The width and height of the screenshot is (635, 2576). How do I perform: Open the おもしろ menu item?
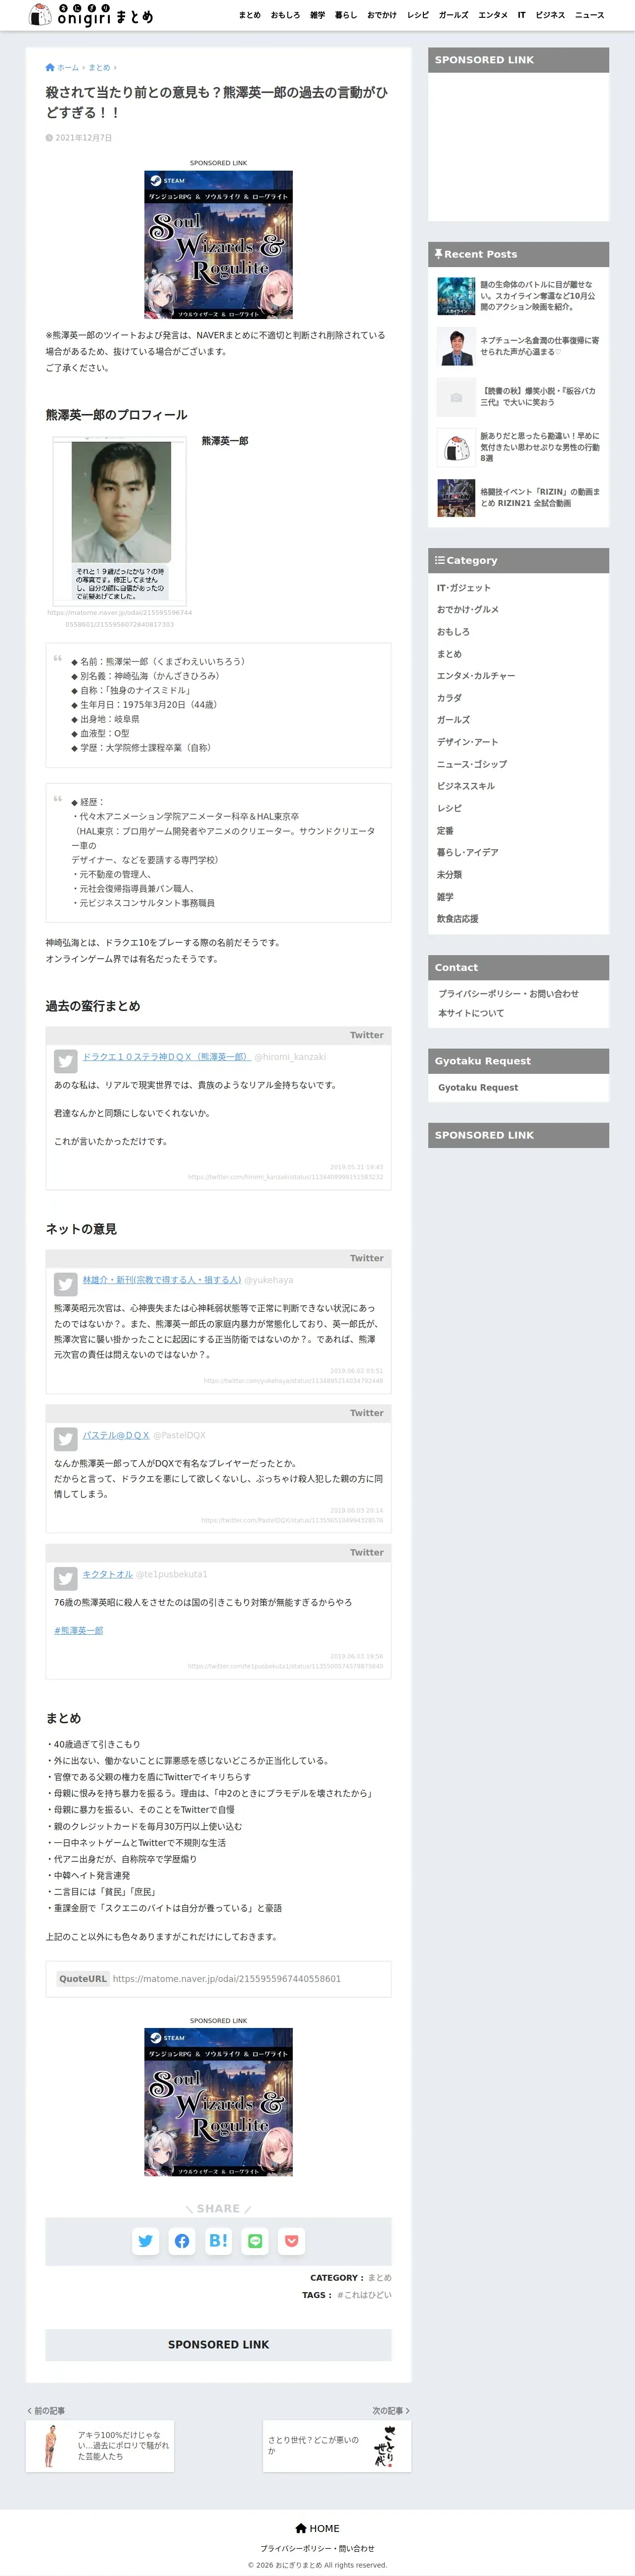pos(285,15)
